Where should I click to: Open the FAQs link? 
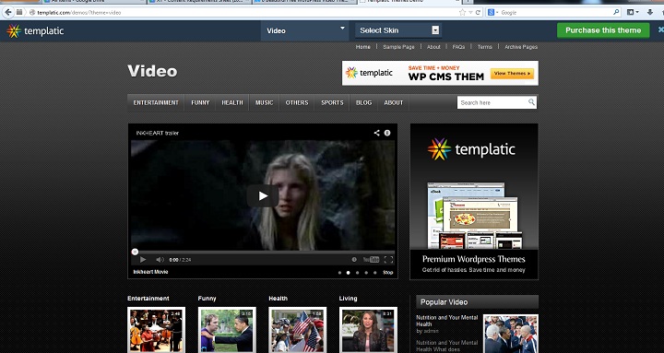(458, 47)
